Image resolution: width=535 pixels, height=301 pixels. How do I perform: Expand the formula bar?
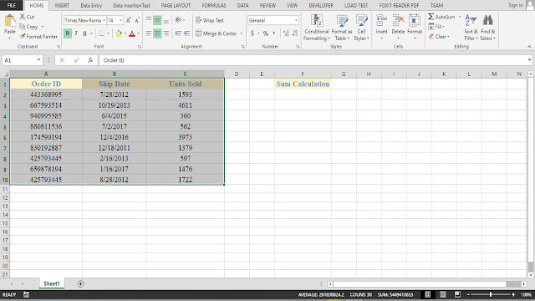529,59
